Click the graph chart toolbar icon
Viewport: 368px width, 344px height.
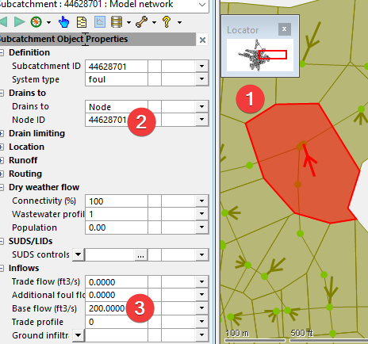click(100, 22)
